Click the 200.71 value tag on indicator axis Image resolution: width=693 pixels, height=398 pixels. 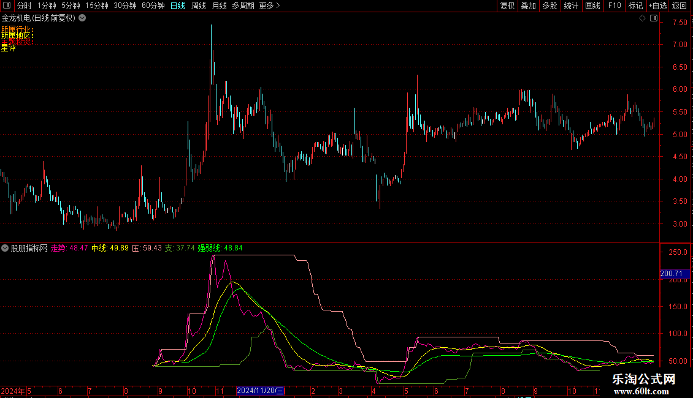[x=674, y=274]
